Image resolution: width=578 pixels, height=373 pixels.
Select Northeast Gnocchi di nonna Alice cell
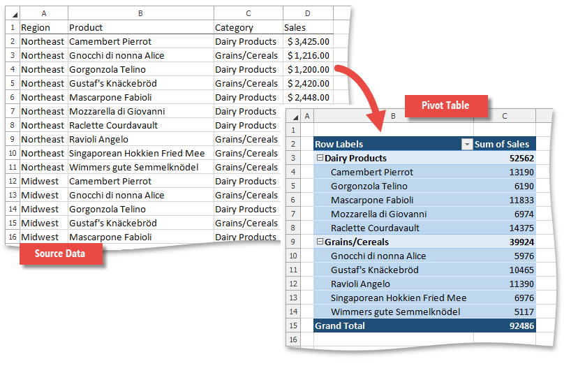(141, 55)
